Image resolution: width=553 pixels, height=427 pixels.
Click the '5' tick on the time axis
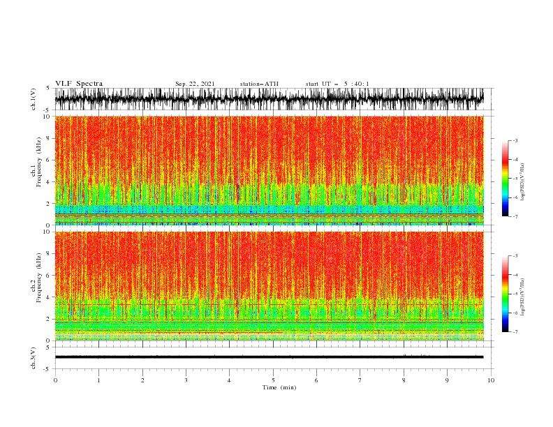273,380
